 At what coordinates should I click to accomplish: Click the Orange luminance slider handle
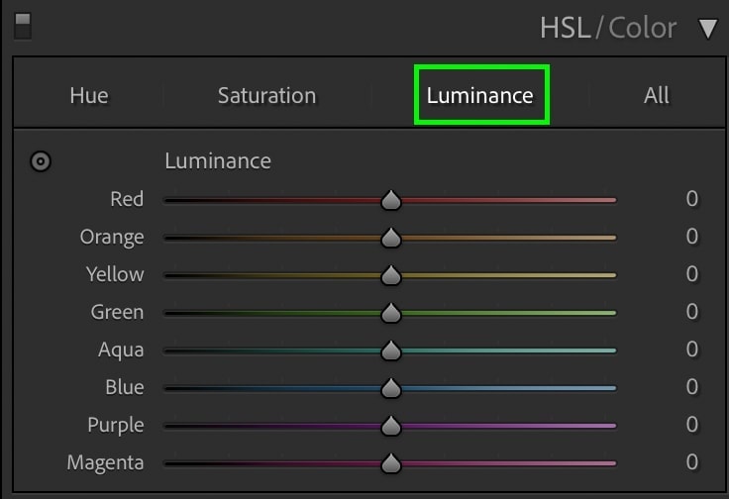point(391,238)
